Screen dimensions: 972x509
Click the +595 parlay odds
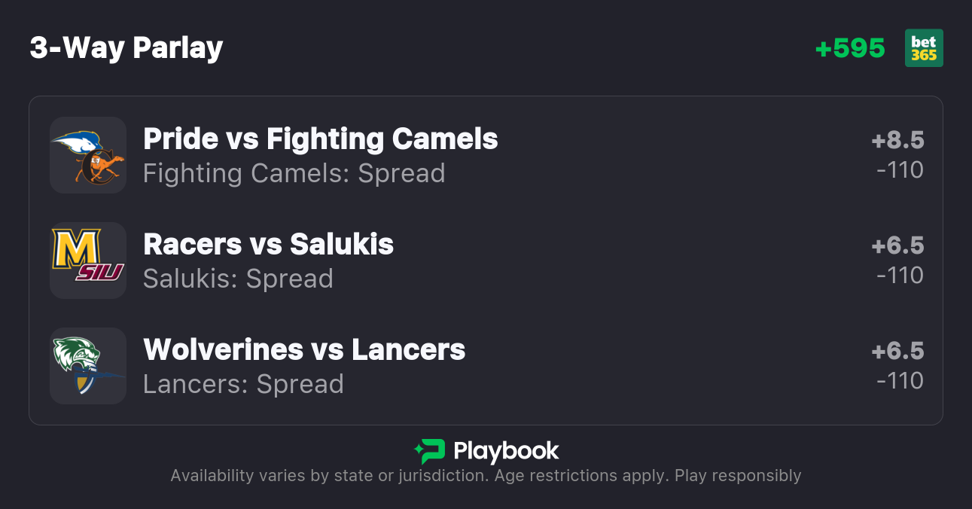[850, 48]
